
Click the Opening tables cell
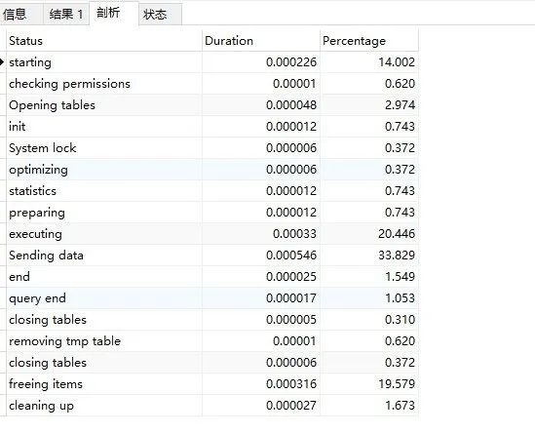104,105
